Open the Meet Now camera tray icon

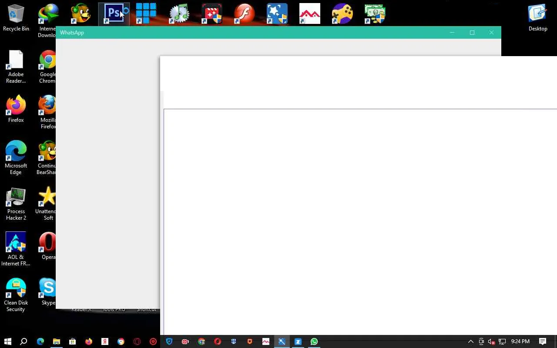point(481,341)
